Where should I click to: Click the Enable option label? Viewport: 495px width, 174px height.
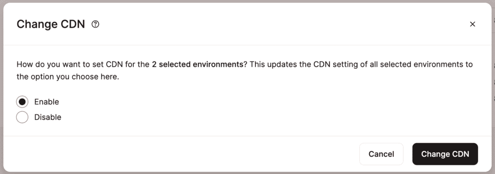(46, 102)
